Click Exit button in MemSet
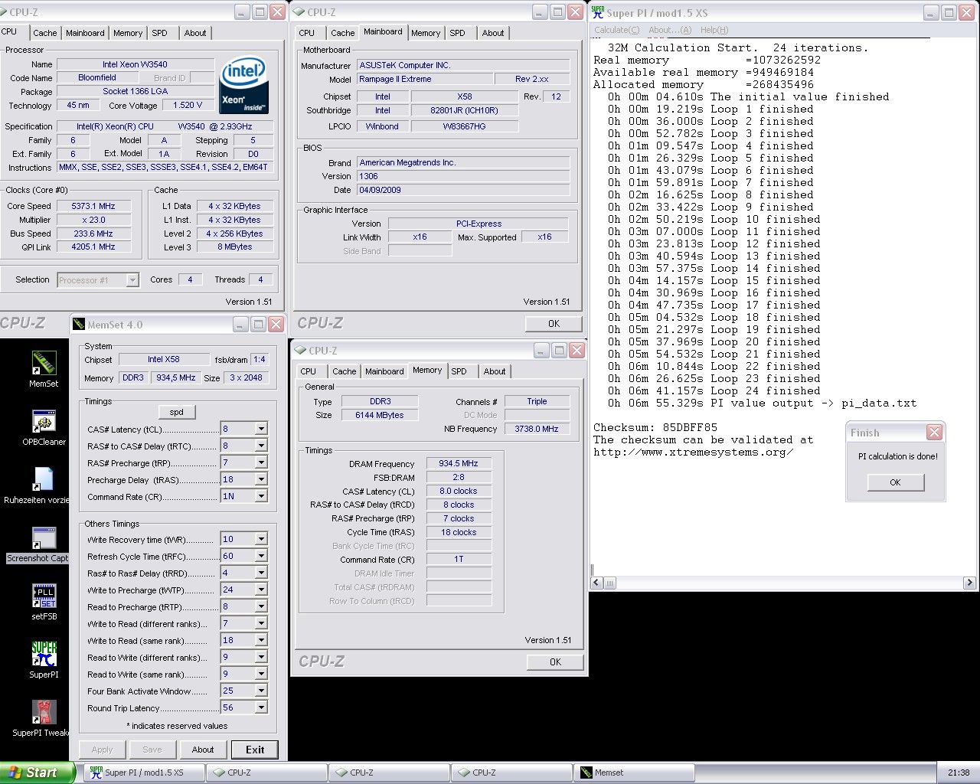980x784 pixels. point(255,750)
